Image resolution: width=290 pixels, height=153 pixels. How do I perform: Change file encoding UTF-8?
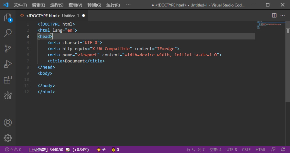[232, 149]
